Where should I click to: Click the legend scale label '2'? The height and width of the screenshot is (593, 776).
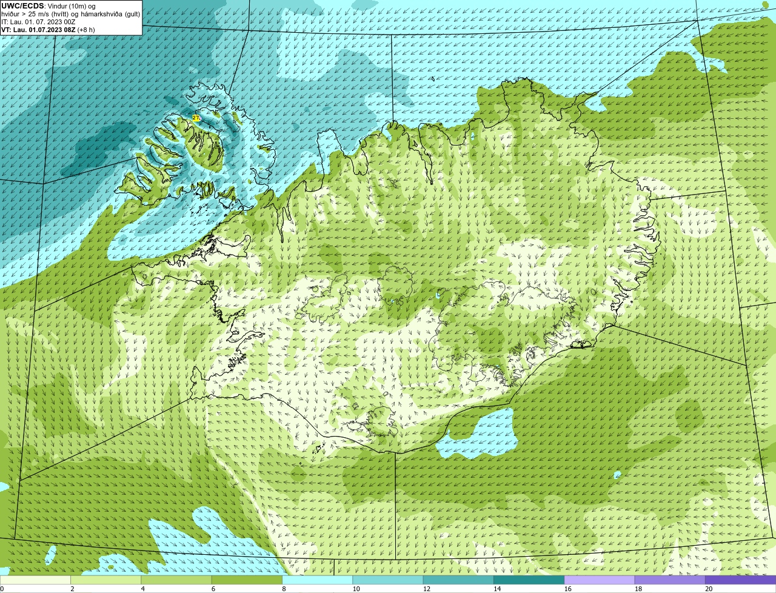(x=72, y=589)
